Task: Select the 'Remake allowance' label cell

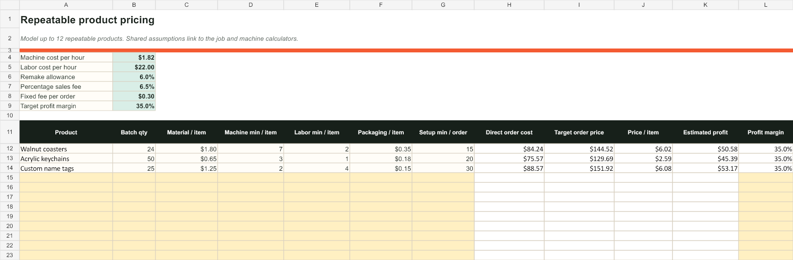Action: tap(66, 77)
